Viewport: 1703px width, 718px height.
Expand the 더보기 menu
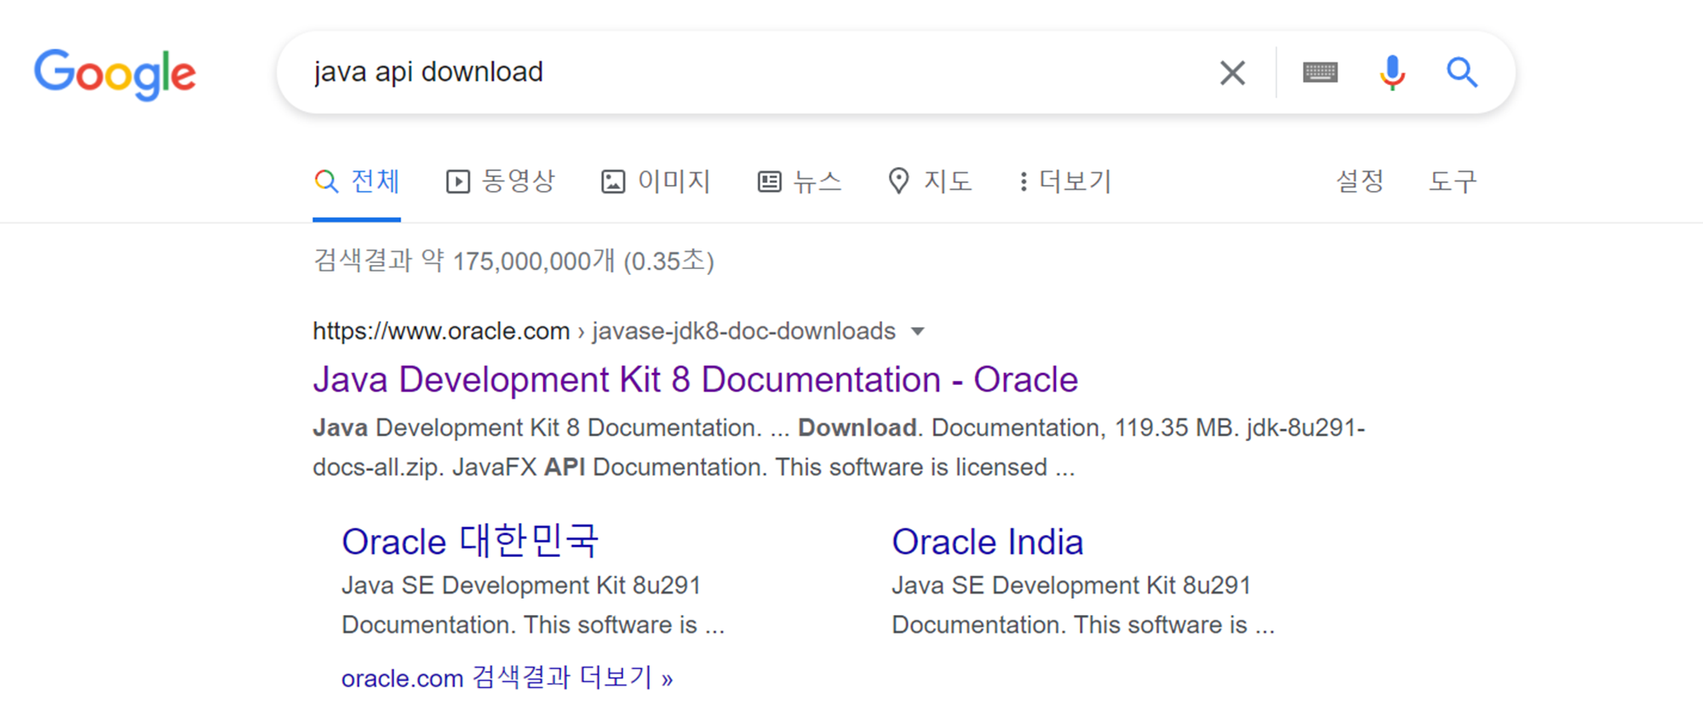(x=1065, y=181)
